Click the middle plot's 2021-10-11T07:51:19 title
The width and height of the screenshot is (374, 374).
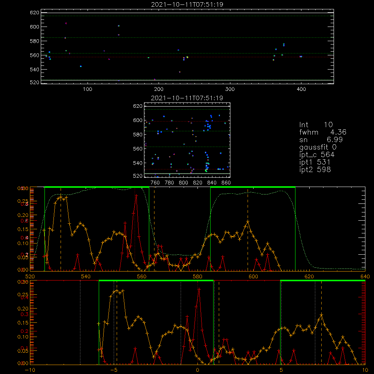coord(187,98)
